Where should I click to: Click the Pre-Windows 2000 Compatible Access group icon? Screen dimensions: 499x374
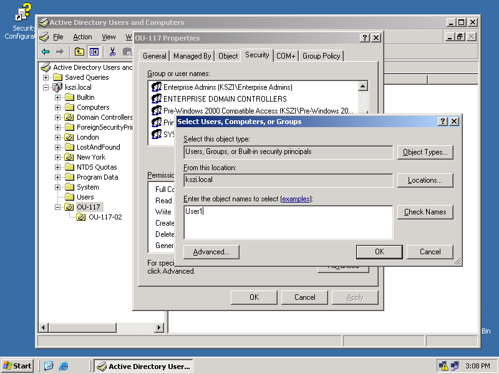(x=157, y=110)
